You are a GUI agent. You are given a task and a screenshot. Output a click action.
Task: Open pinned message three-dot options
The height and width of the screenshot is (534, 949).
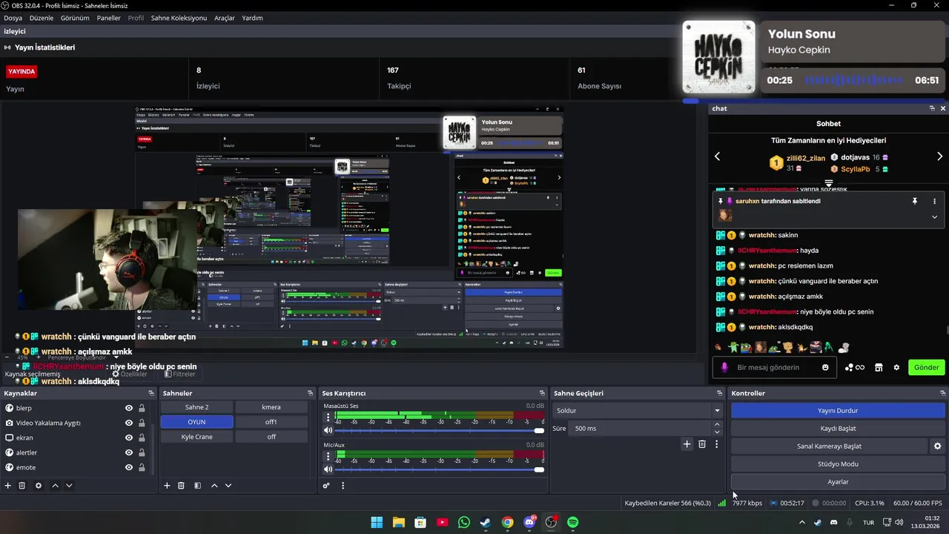point(934,201)
